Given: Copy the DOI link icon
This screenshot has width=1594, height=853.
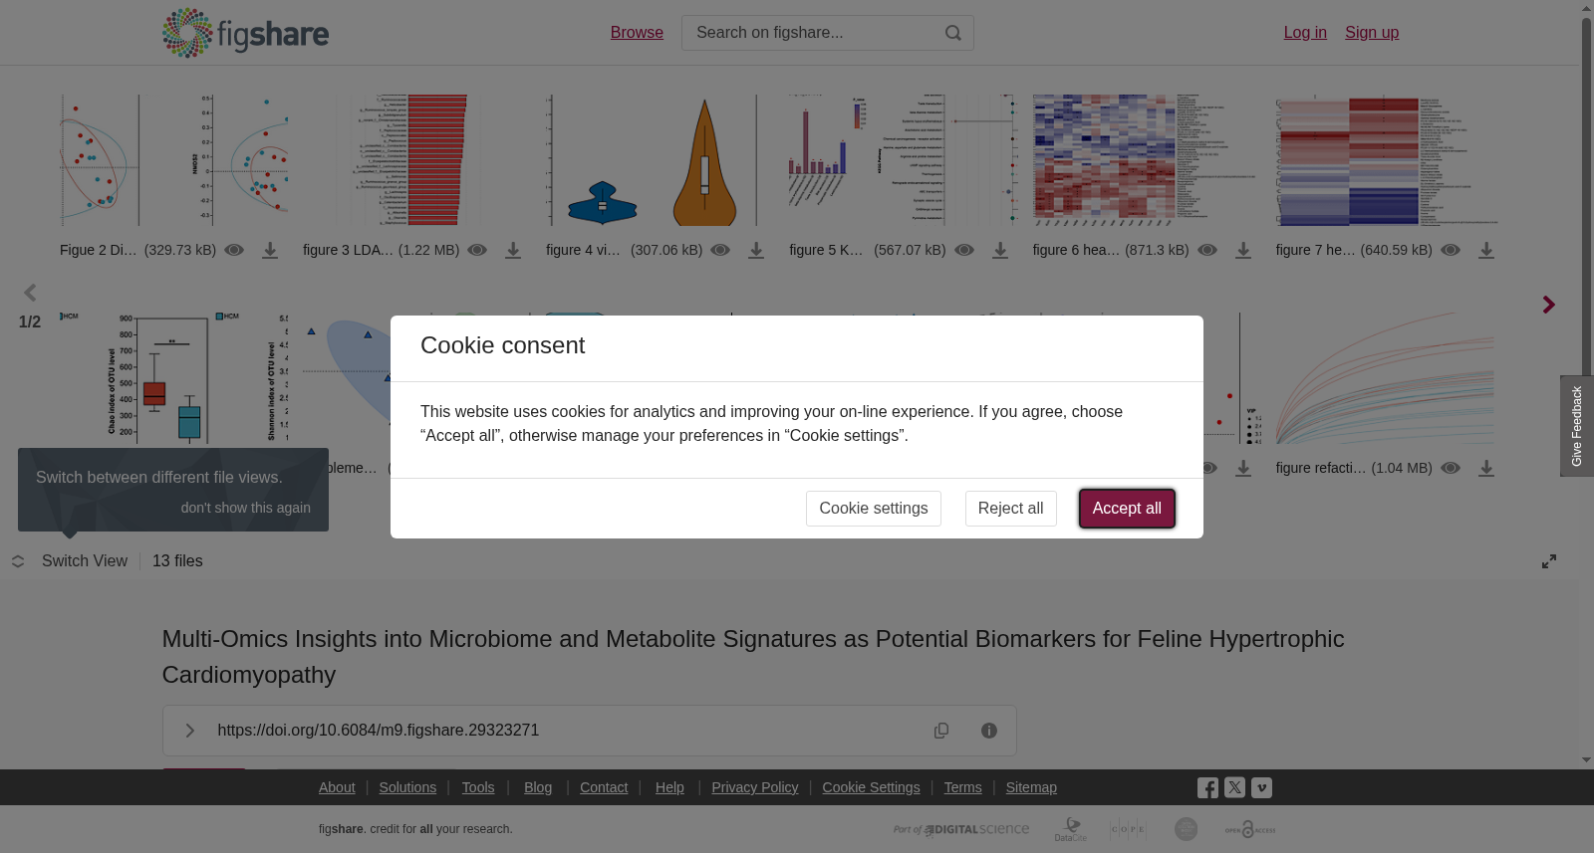Looking at the screenshot, I should tap(941, 731).
